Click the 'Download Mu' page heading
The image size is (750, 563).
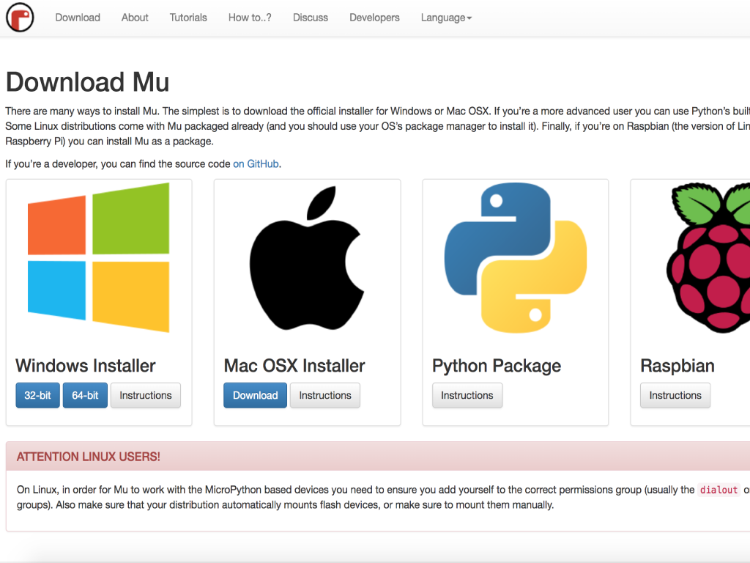coord(88,82)
